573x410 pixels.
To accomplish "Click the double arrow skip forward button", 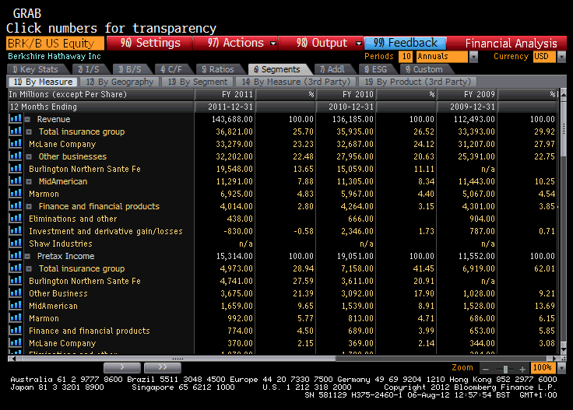I will point(163,367).
